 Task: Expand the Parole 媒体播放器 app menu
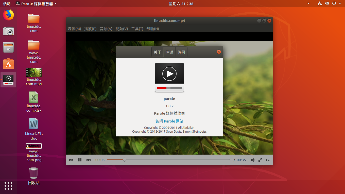(x=36, y=4)
